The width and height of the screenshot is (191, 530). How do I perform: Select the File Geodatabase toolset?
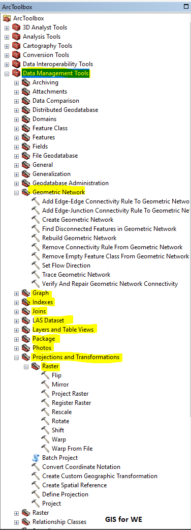[55, 156]
